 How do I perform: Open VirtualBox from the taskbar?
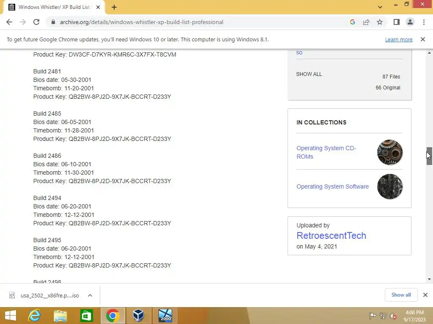tap(138, 316)
